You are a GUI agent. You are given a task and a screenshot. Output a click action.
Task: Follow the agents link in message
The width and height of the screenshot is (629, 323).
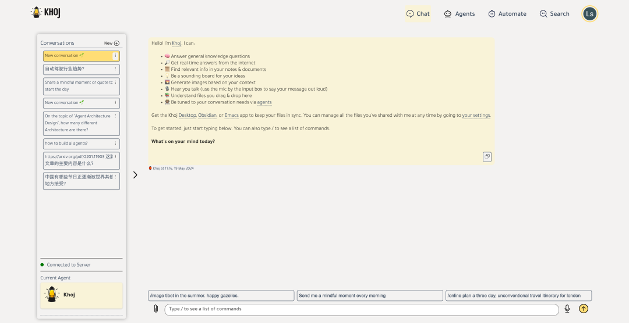(x=264, y=102)
